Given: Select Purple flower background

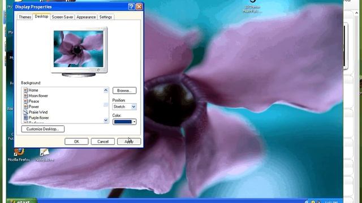Looking at the screenshot, I should click(x=38, y=118).
